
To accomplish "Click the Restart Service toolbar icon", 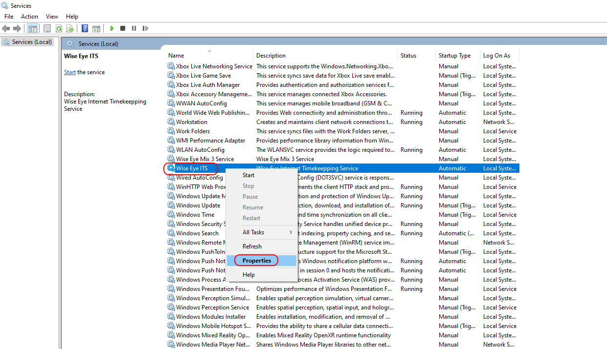I will (145, 29).
